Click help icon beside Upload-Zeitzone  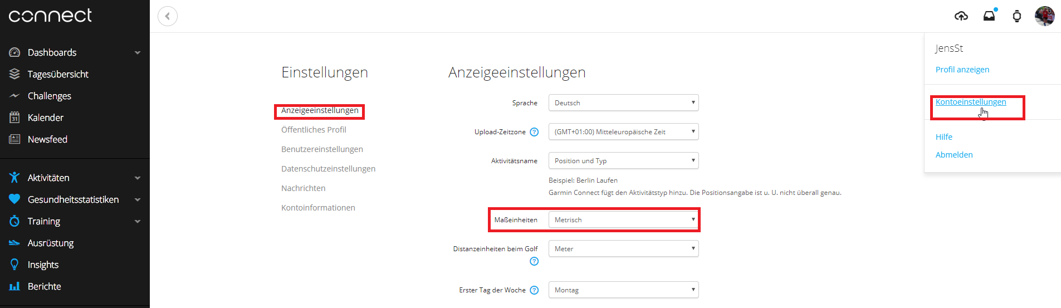click(534, 132)
